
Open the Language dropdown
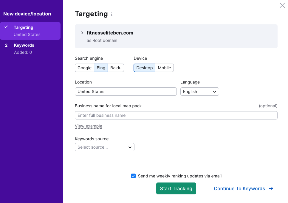tap(199, 92)
